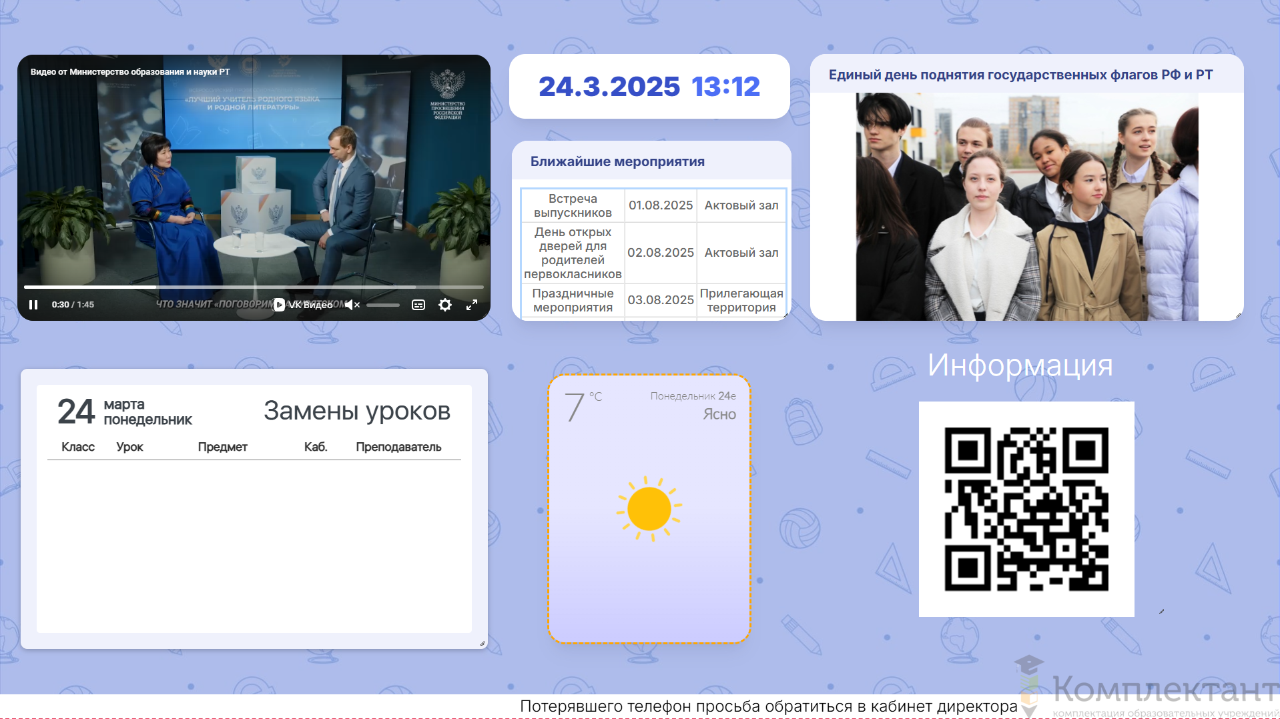
Task: Toggle video subtitles icon
Action: 418,305
